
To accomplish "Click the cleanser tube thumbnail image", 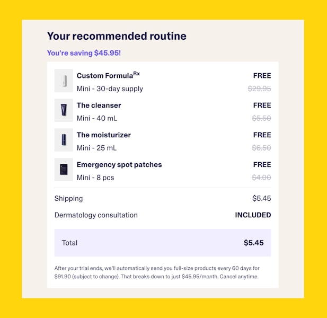I will click(64, 110).
